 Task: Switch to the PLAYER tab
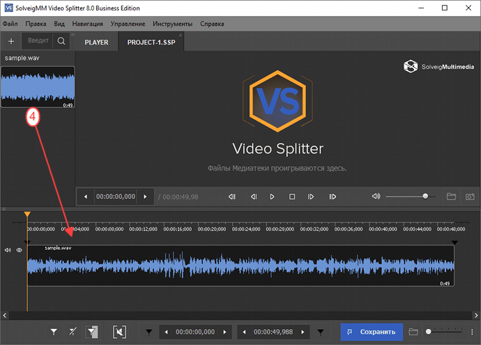coord(96,42)
